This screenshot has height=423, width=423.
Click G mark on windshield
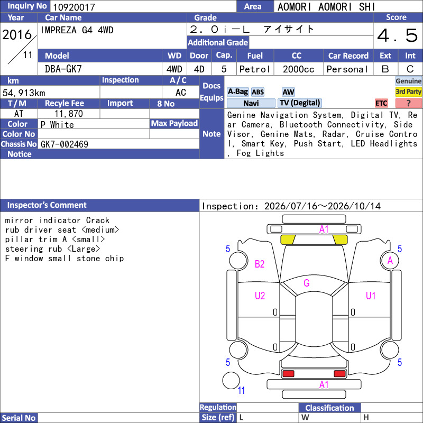pos(307,283)
